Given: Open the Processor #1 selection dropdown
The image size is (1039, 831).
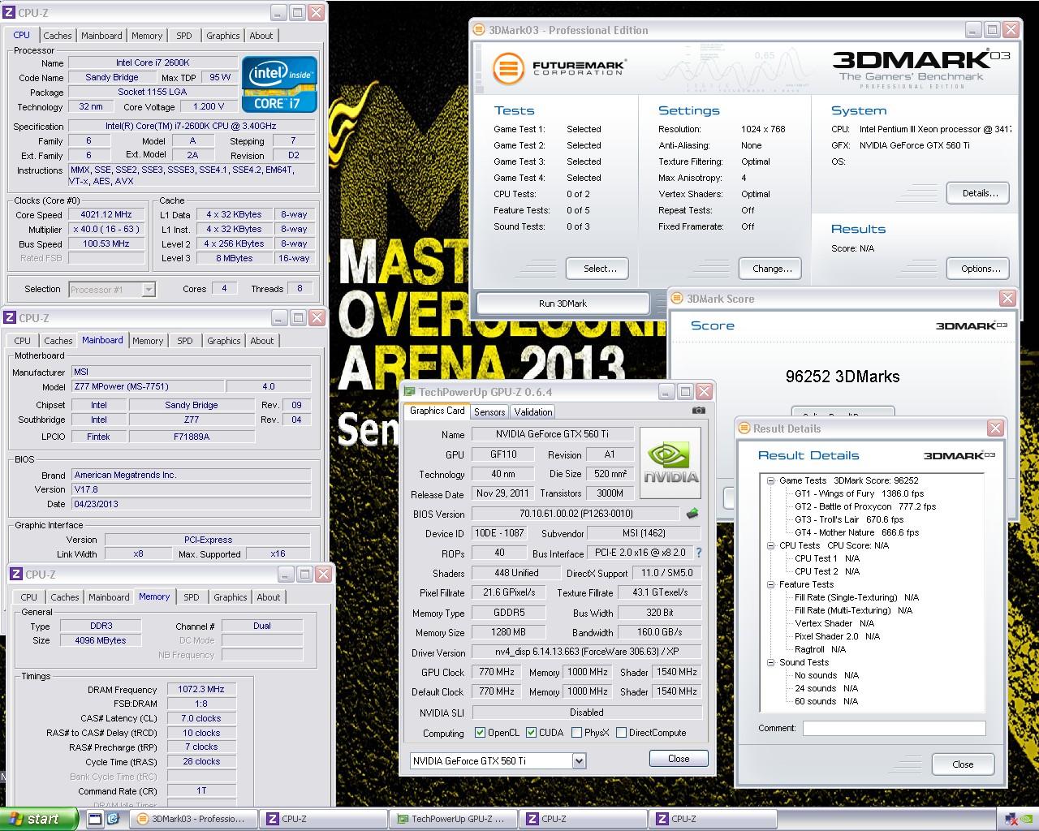Looking at the screenshot, I should (x=149, y=289).
